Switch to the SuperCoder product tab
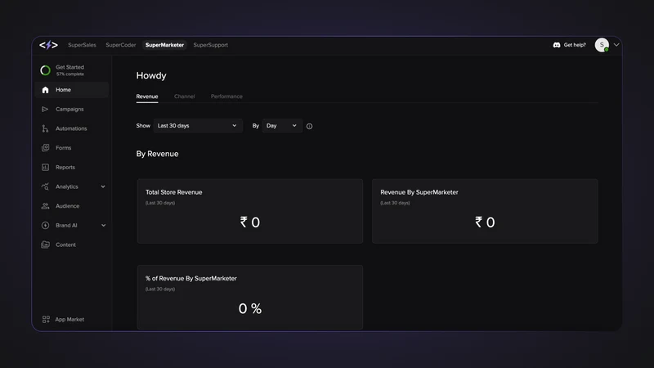This screenshot has width=654, height=368. point(120,45)
